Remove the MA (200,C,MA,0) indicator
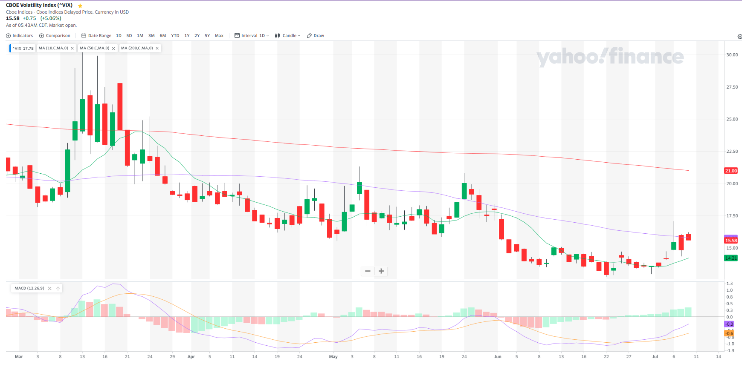 [x=157, y=49]
